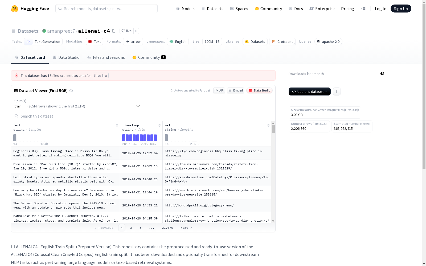Focus the Search this dataset field
The height and width of the screenshot is (266, 426).
[143, 116]
